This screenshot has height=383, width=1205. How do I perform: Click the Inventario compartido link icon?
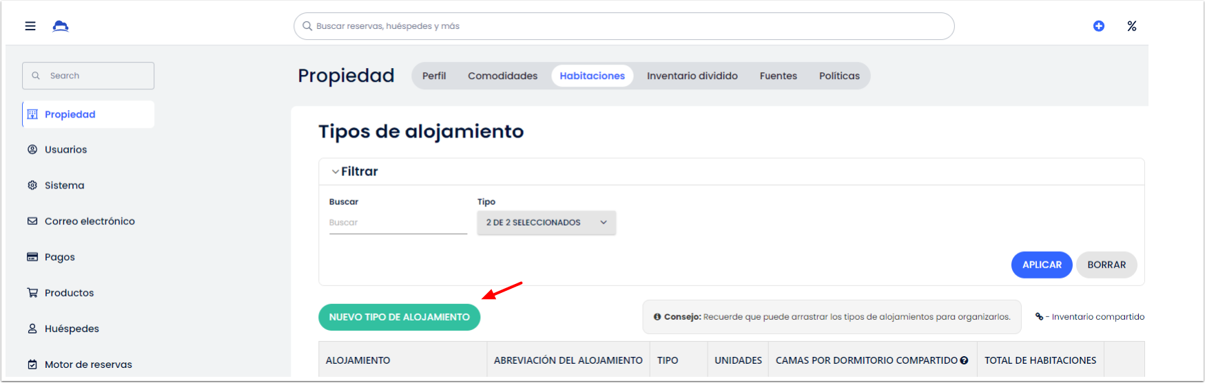point(1039,316)
